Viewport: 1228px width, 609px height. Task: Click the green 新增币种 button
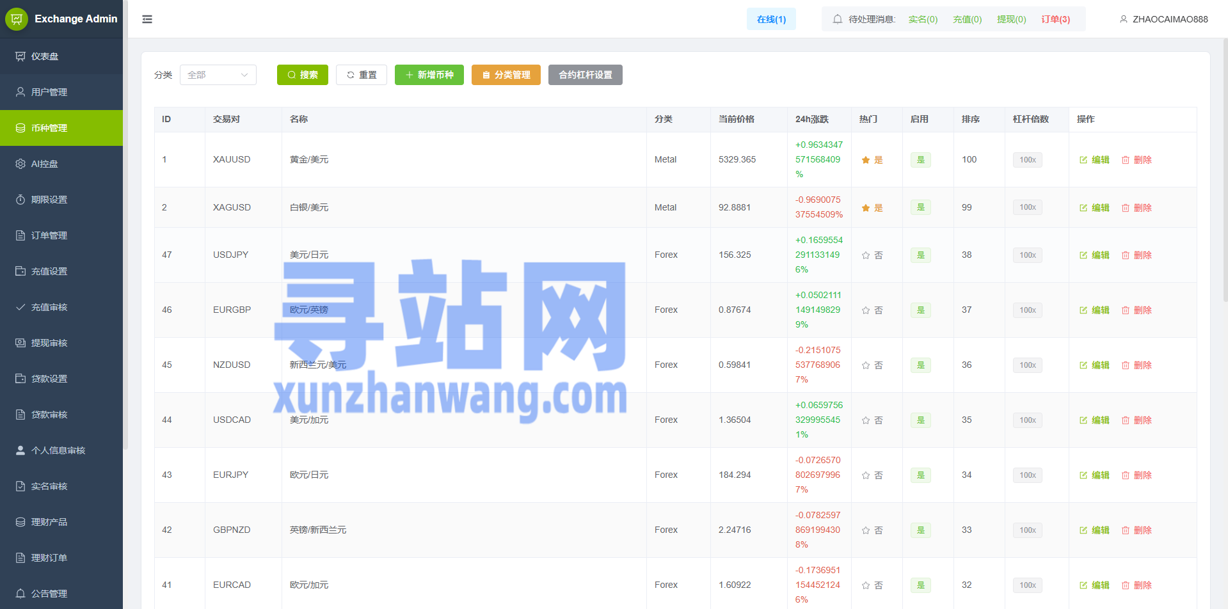click(x=429, y=75)
